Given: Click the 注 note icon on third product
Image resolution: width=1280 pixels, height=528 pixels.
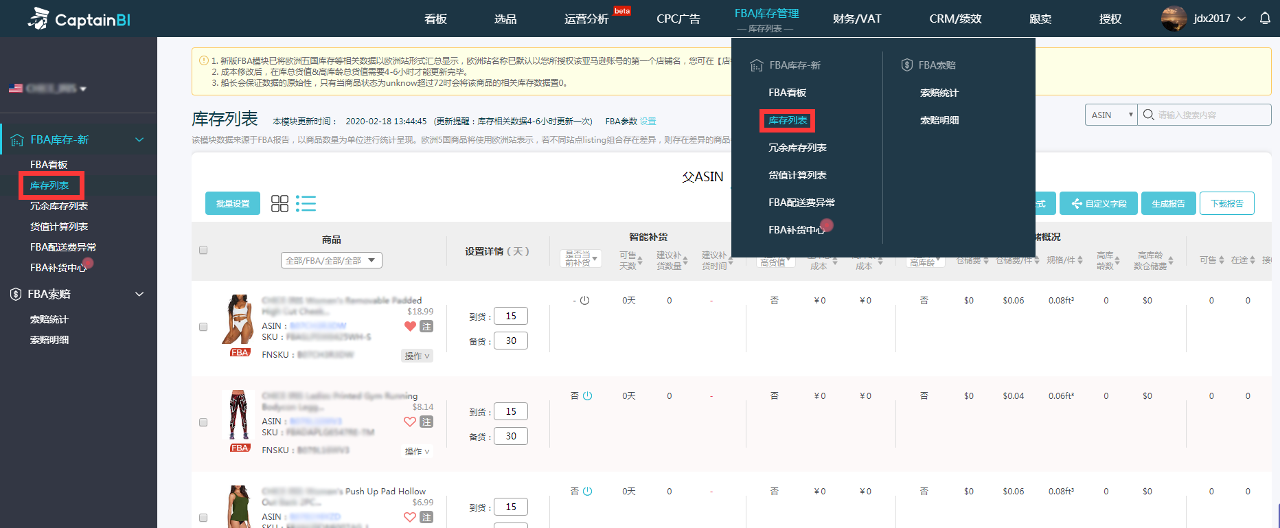Looking at the screenshot, I should (x=426, y=517).
